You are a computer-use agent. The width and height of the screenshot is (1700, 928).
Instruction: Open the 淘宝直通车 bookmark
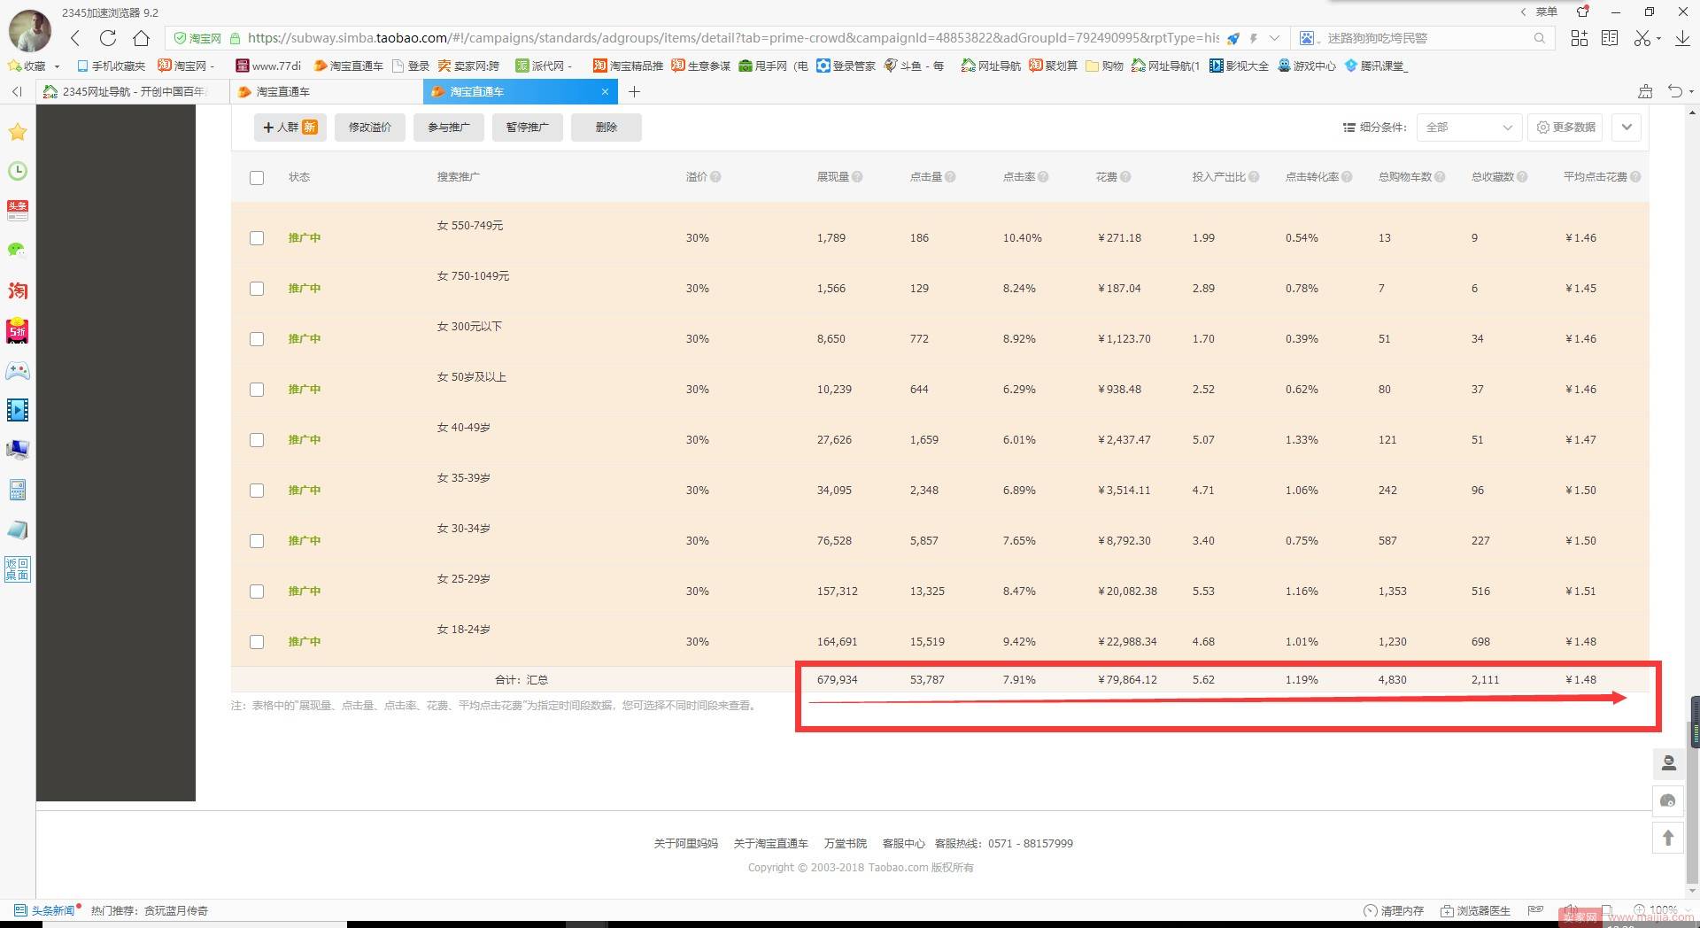pyautogui.click(x=349, y=66)
